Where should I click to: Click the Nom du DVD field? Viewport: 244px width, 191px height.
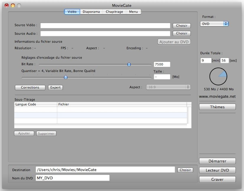73,178
